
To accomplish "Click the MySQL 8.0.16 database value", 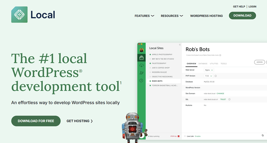I will pos(209,82).
